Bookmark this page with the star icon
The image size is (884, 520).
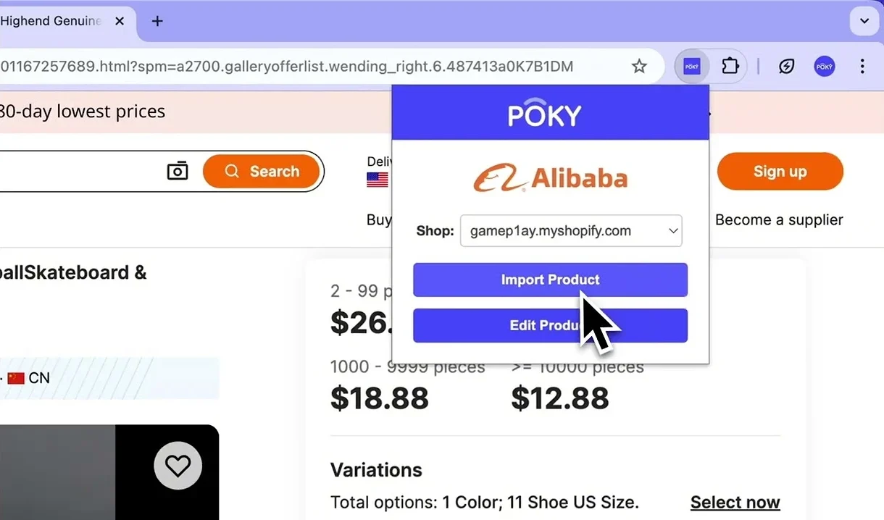[x=639, y=66]
